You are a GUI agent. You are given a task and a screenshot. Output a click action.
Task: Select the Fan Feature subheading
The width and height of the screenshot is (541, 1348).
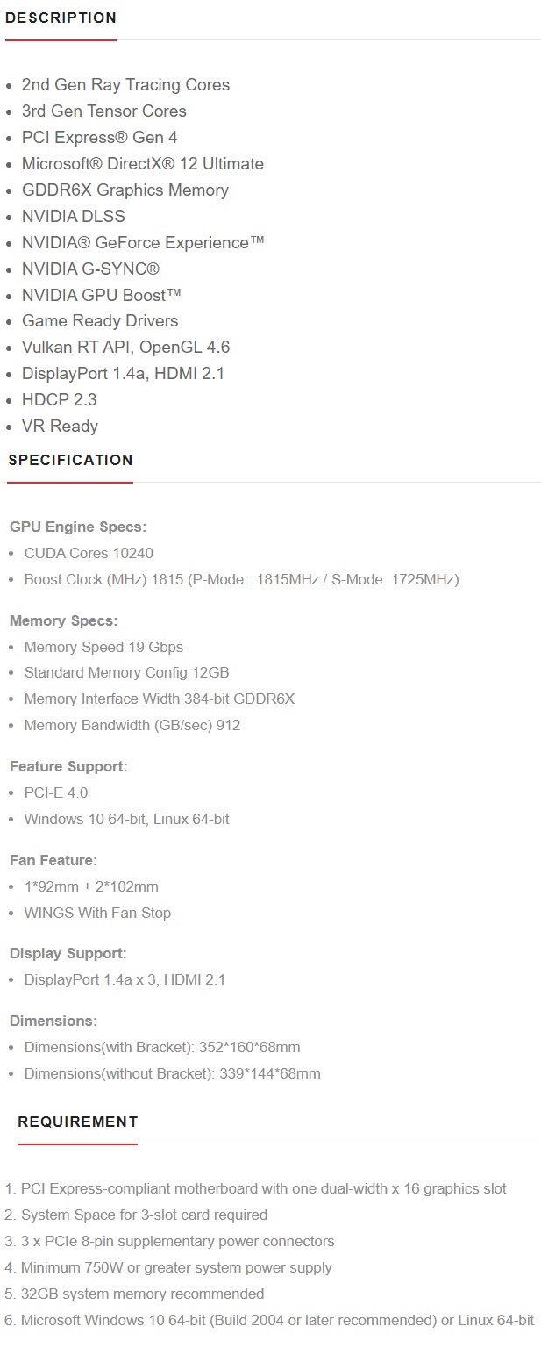pos(53,860)
